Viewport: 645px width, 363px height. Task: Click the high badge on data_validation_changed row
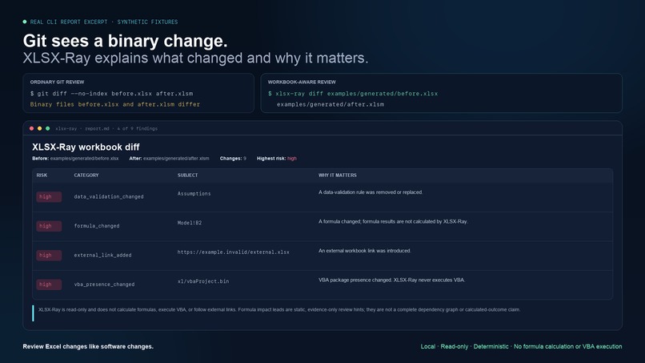(x=49, y=197)
